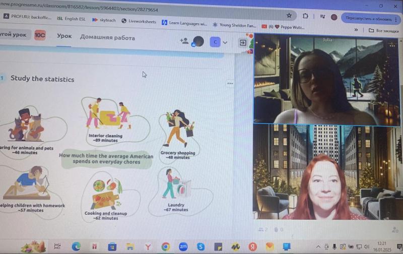Bookmark this page with the star icon

coord(289,16)
